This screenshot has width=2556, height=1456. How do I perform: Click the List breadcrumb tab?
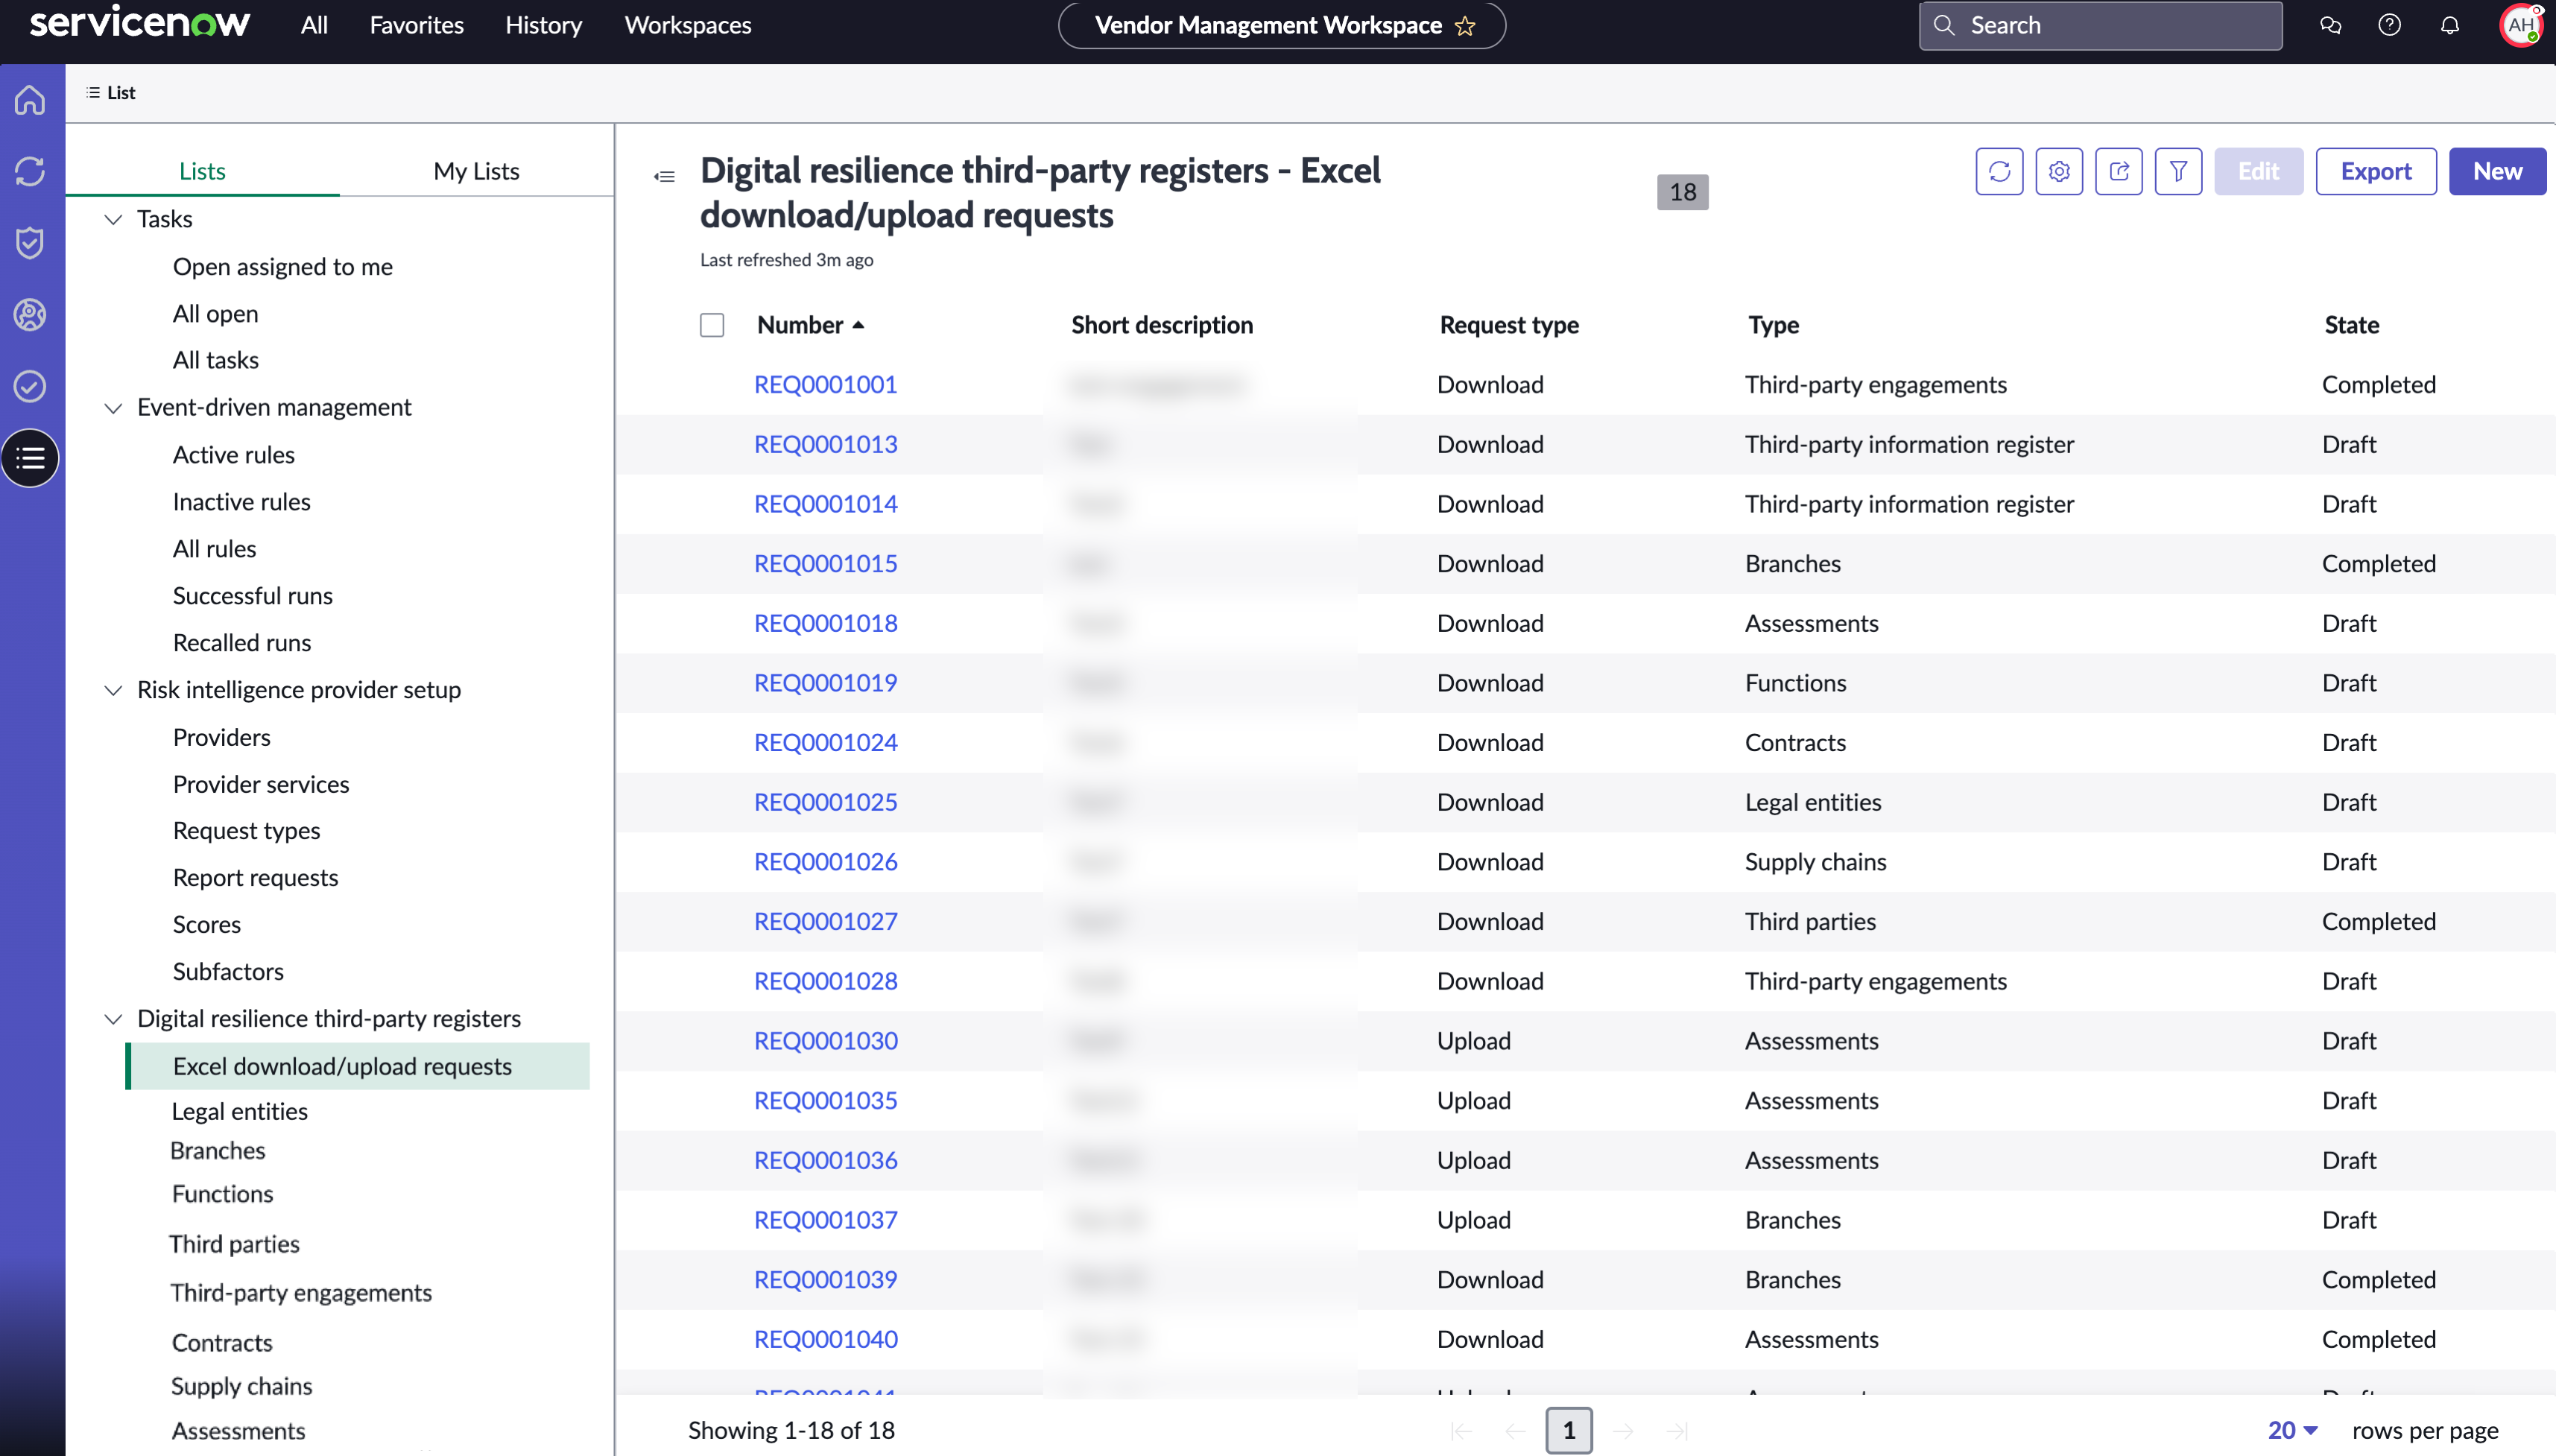(x=111, y=92)
